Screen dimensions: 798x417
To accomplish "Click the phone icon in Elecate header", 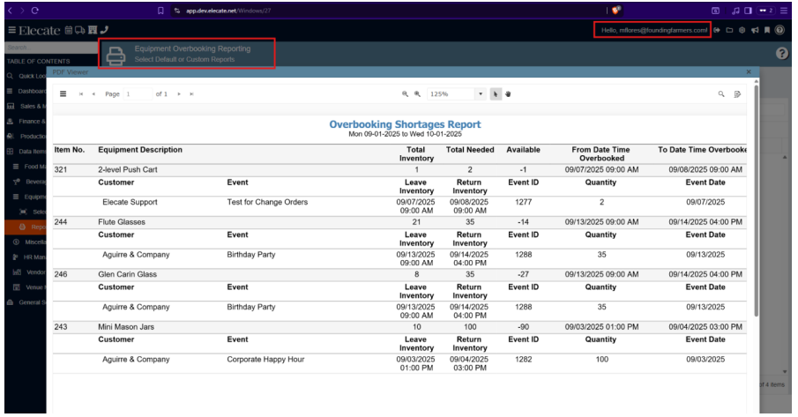I will 105,31.
